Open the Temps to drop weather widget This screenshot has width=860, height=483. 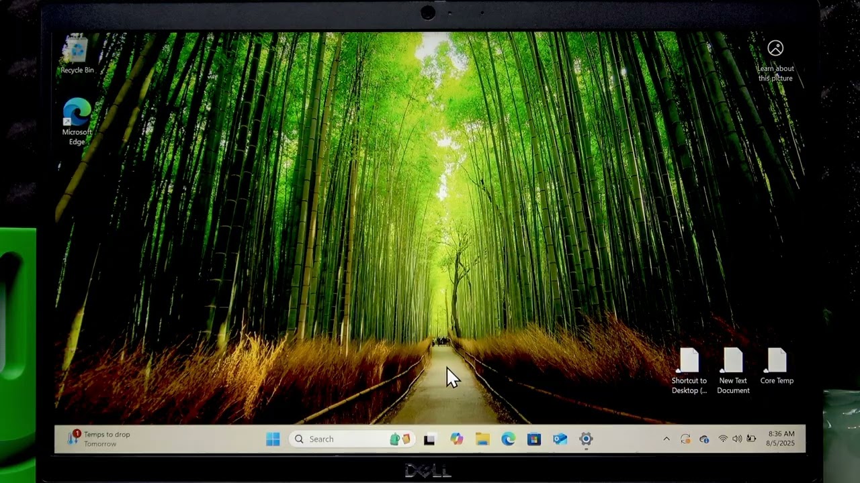click(x=99, y=439)
